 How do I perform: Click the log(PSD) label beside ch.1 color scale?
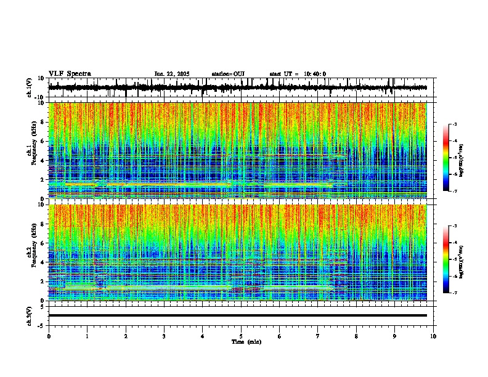(461, 160)
